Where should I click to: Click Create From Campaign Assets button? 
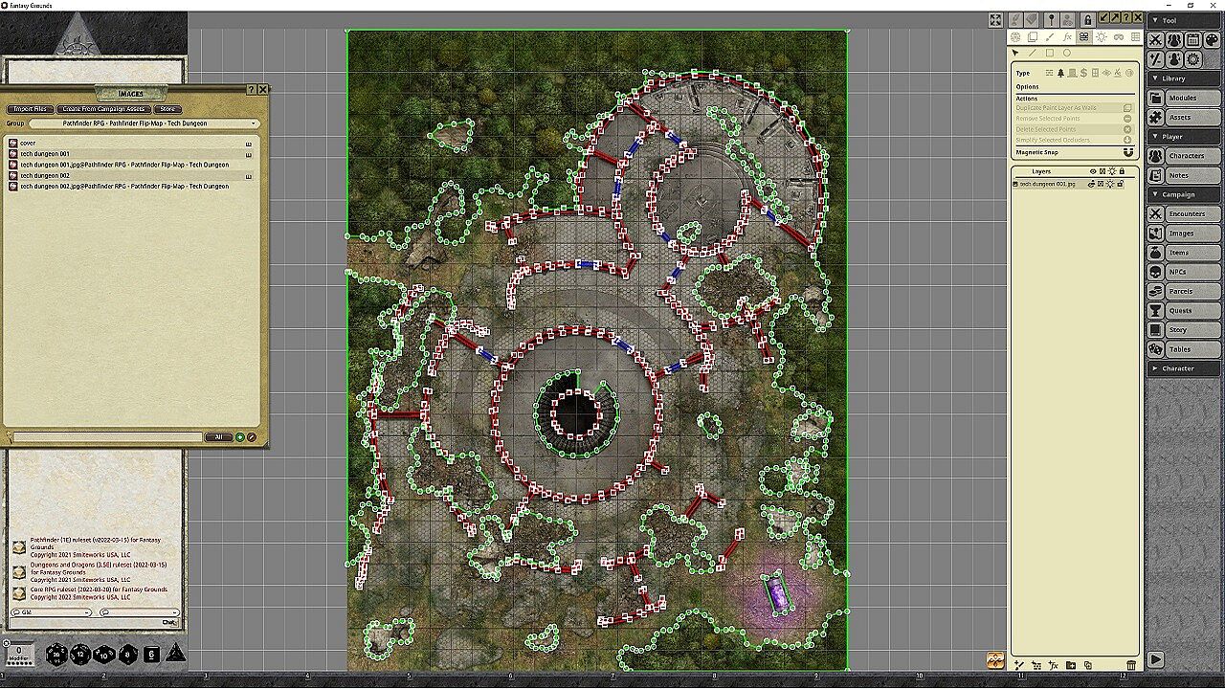pyautogui.click(x=103, y=109)
